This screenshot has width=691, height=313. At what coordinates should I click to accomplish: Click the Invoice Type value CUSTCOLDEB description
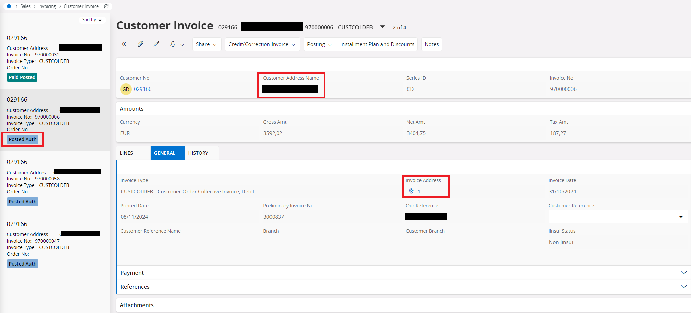[x=188, y=192]
